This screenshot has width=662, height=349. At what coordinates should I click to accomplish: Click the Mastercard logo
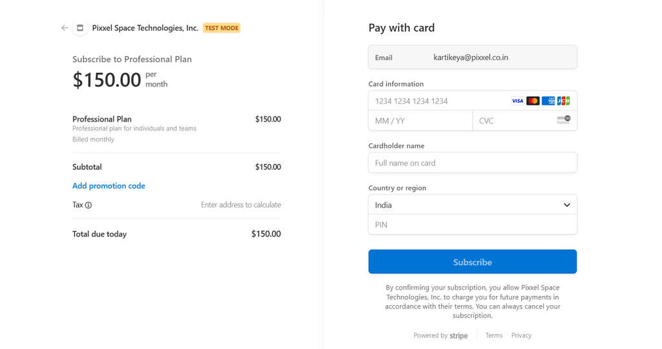coord(533,101)
